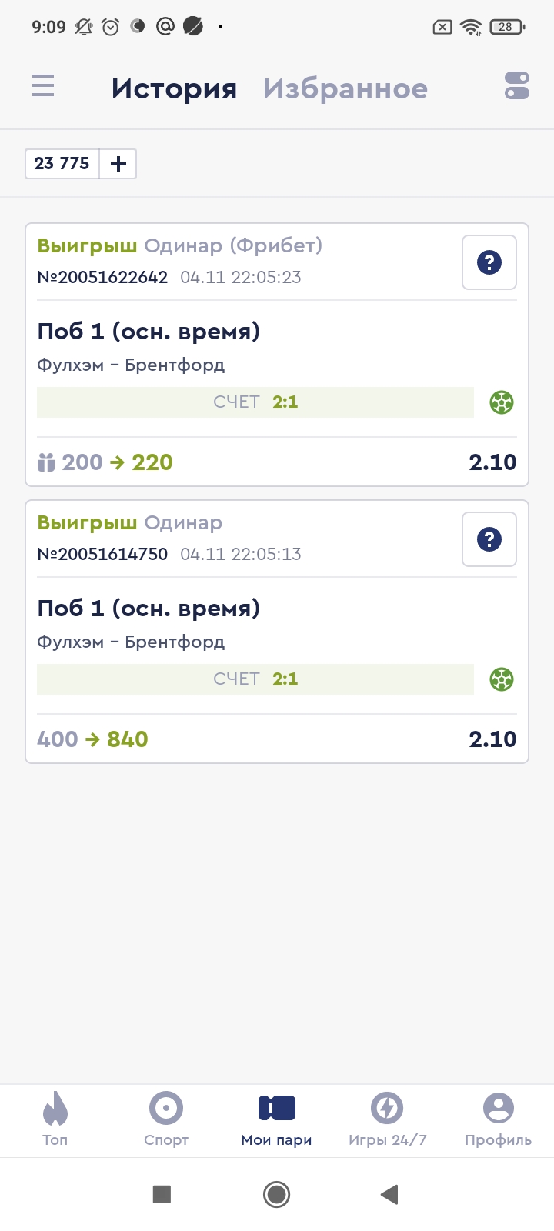This screenshot has height=1231, width=554.
Task: Open the hamburger menu
Action: (x=43, y=85)
